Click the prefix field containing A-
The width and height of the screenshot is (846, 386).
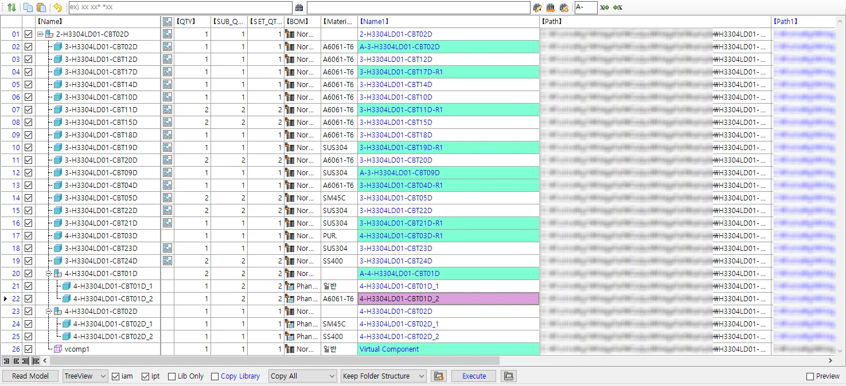(586, 7)
